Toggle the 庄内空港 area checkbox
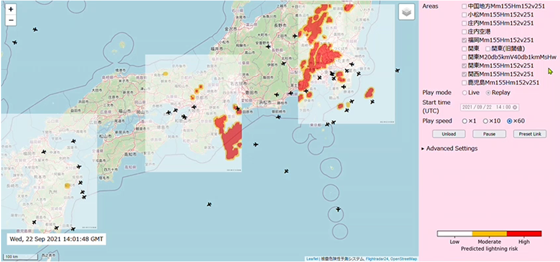Image resolution: width=560 pixels, height=262 pixels. click(464, 32)
